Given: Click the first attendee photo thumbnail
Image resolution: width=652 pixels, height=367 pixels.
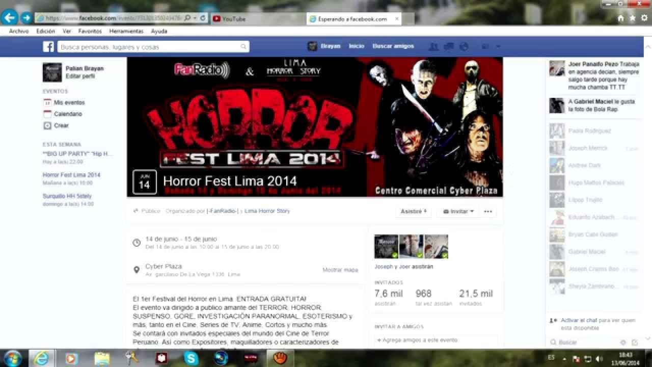Looking at the screenshot, I should (386, 247).
